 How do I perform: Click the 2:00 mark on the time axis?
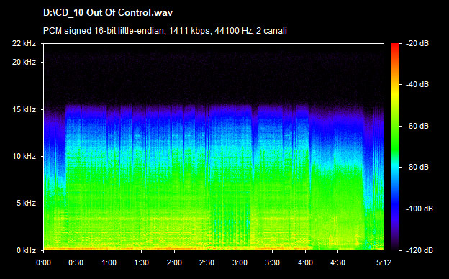pyautogui.click(x=174, y=262)
